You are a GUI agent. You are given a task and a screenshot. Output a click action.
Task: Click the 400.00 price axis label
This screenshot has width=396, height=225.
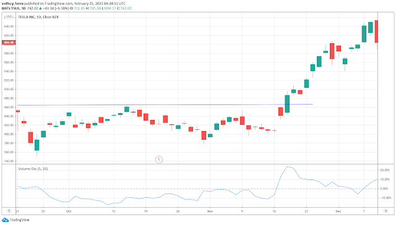[9, 134]
